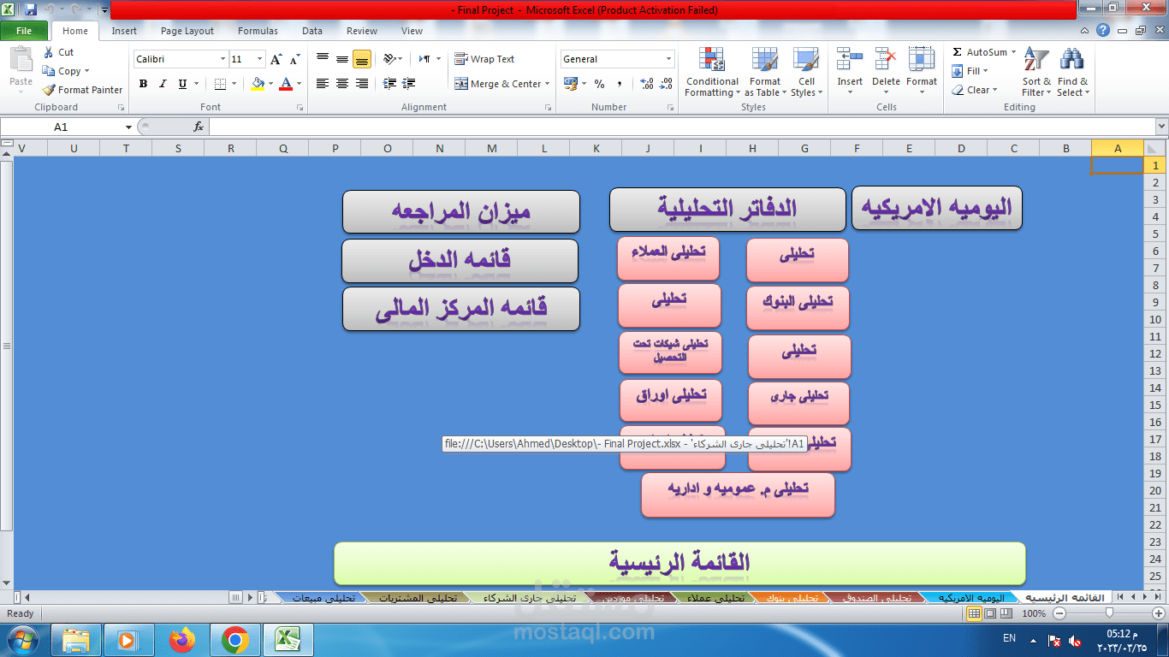Image resolution: width=1169 pixels, height=657 pixels.
Task: Click Decrease Decimal icon
Action: point(665,84)
